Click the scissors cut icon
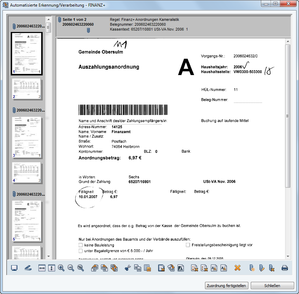 (127, 268)
